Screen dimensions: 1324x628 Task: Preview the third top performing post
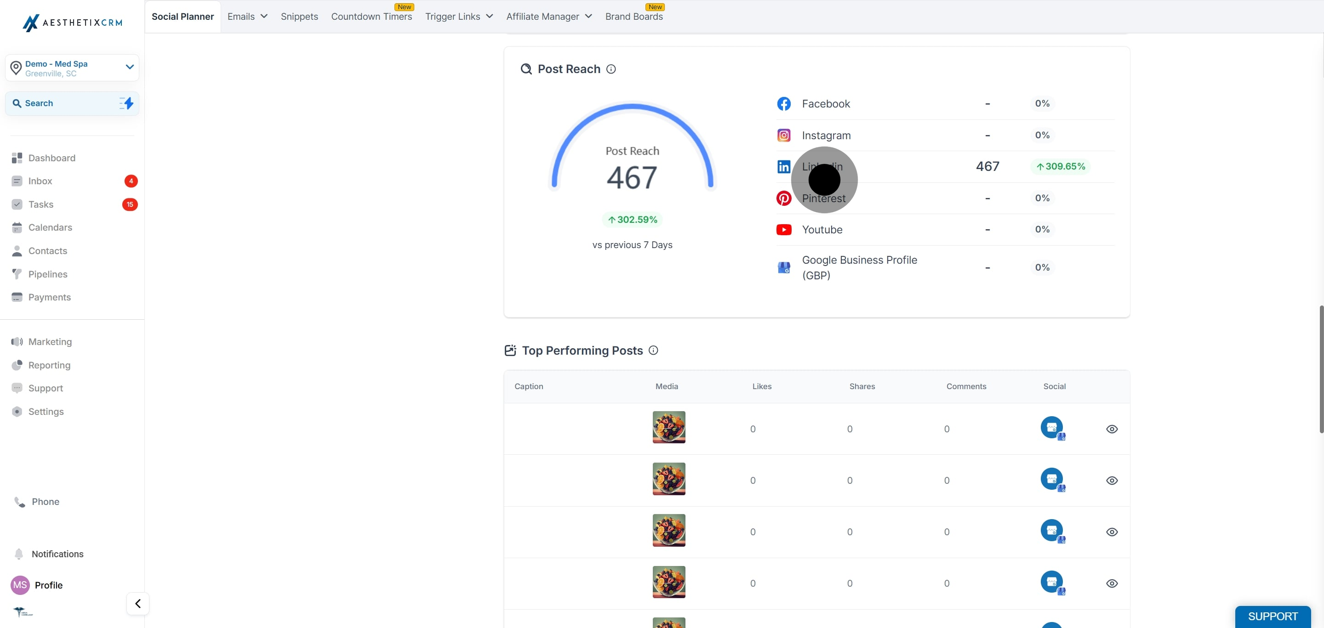tap(1112, 532)
